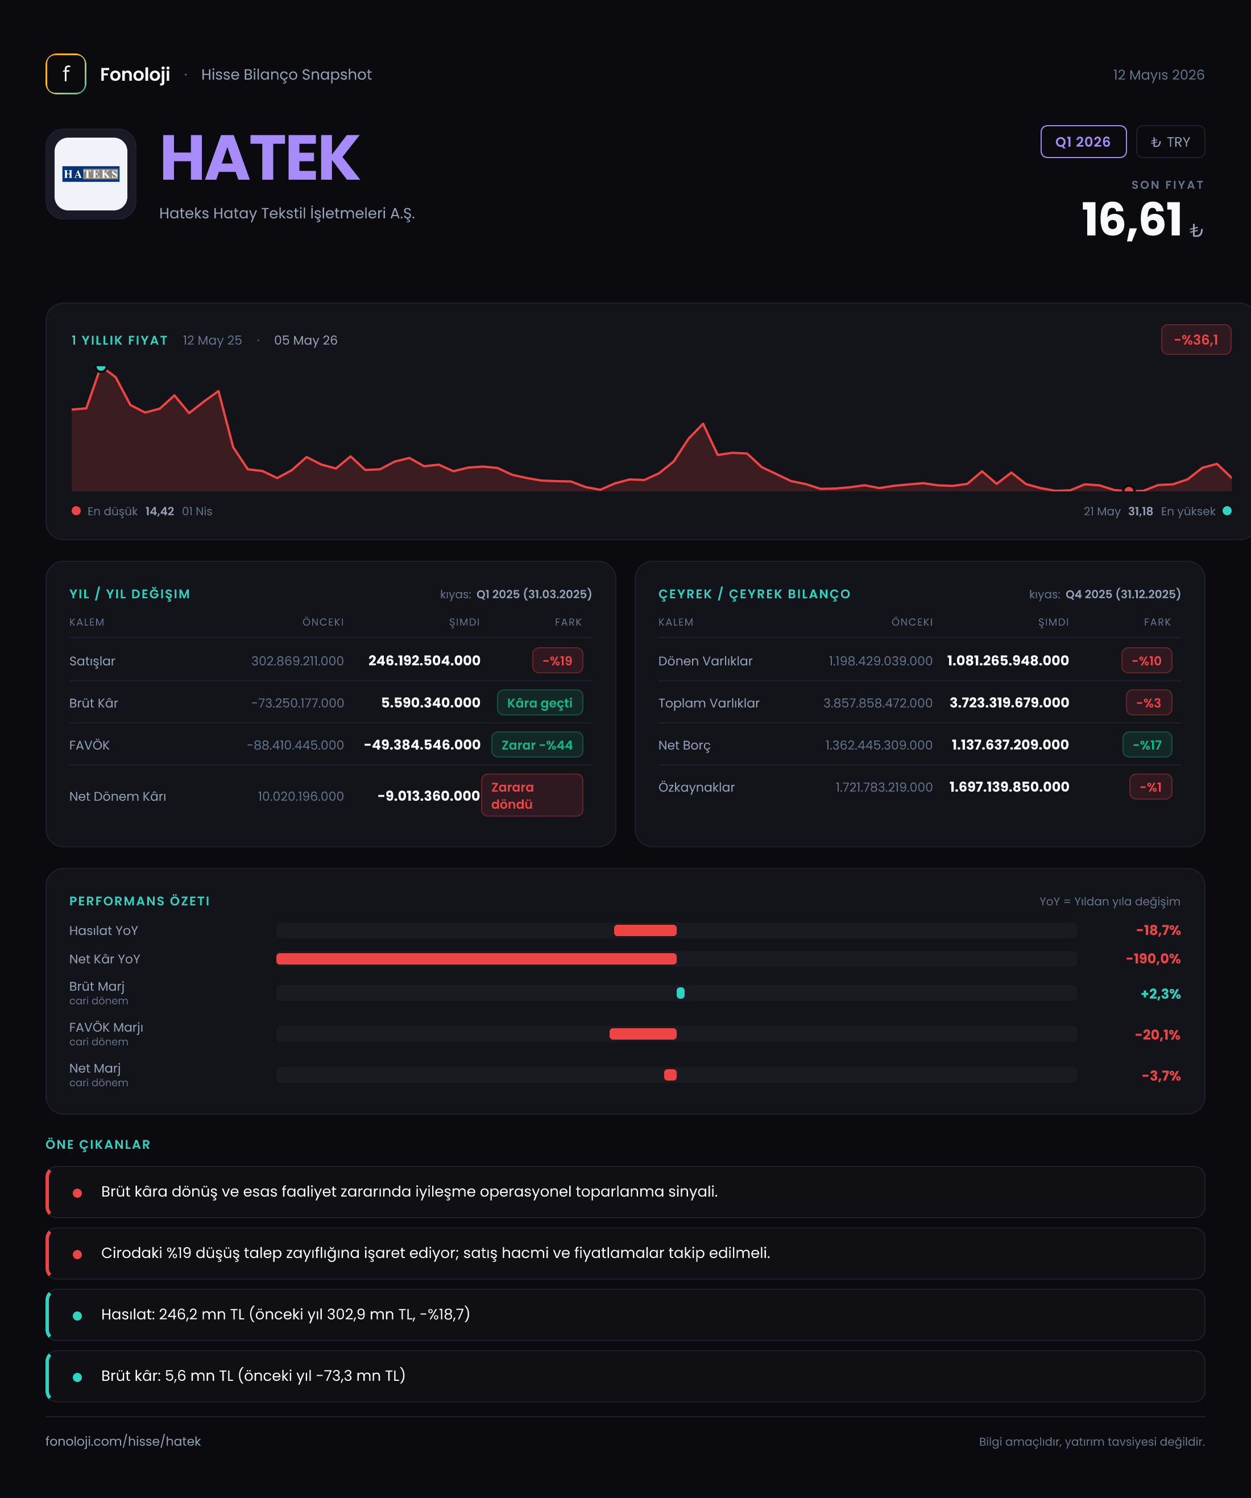Click 'YIL / YIL DEĞIŞIM' section title
This screenshot has width=1251, height=1498.
(x=130, y=594)
